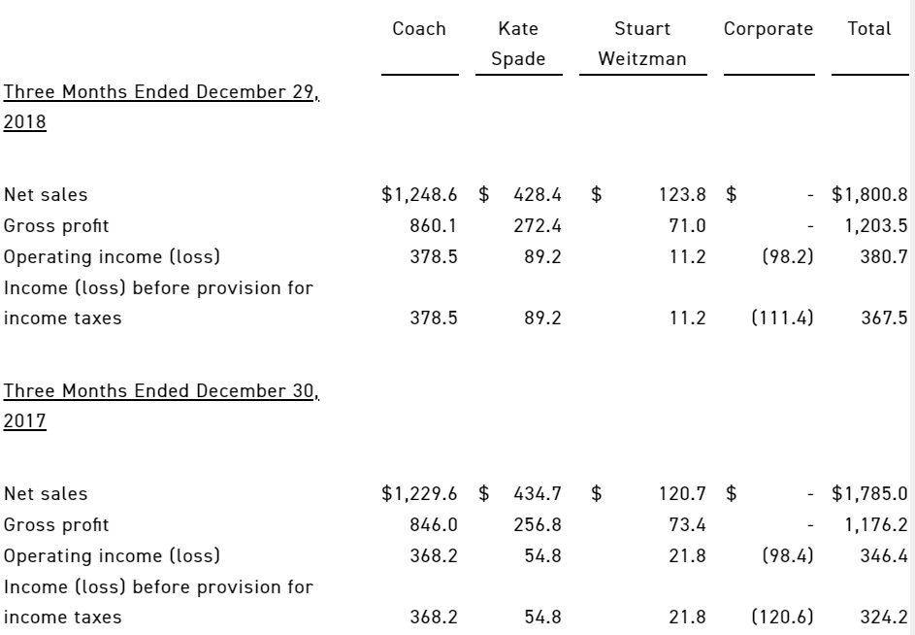Image resolution: width=915 pixels, height=635 pixels.
Task: Click the 2018 Coach net sales $1,248.6
Action: 419,194
